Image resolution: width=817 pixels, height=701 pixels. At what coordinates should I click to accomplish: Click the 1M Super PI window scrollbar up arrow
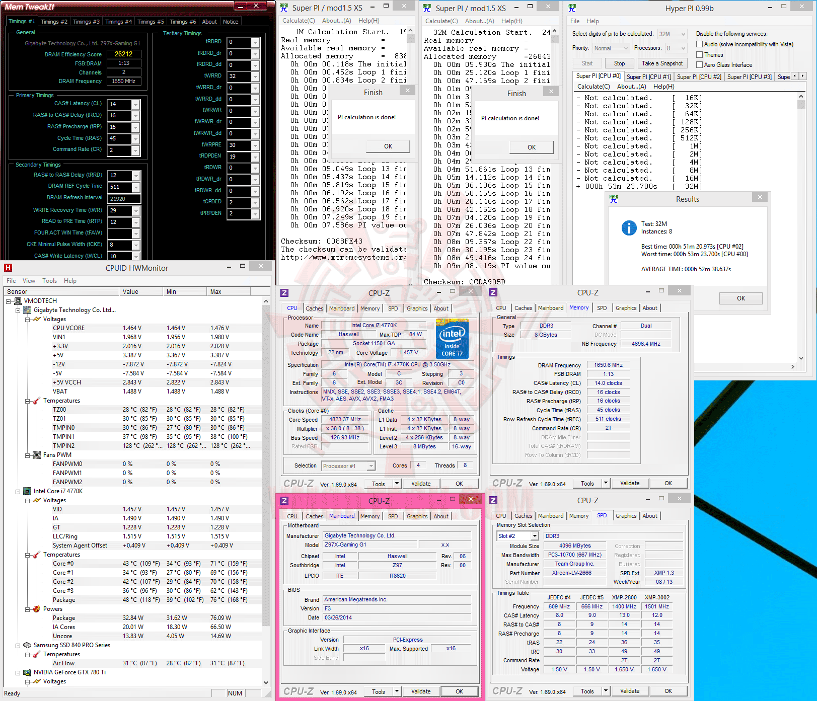[x=411, y=31]
